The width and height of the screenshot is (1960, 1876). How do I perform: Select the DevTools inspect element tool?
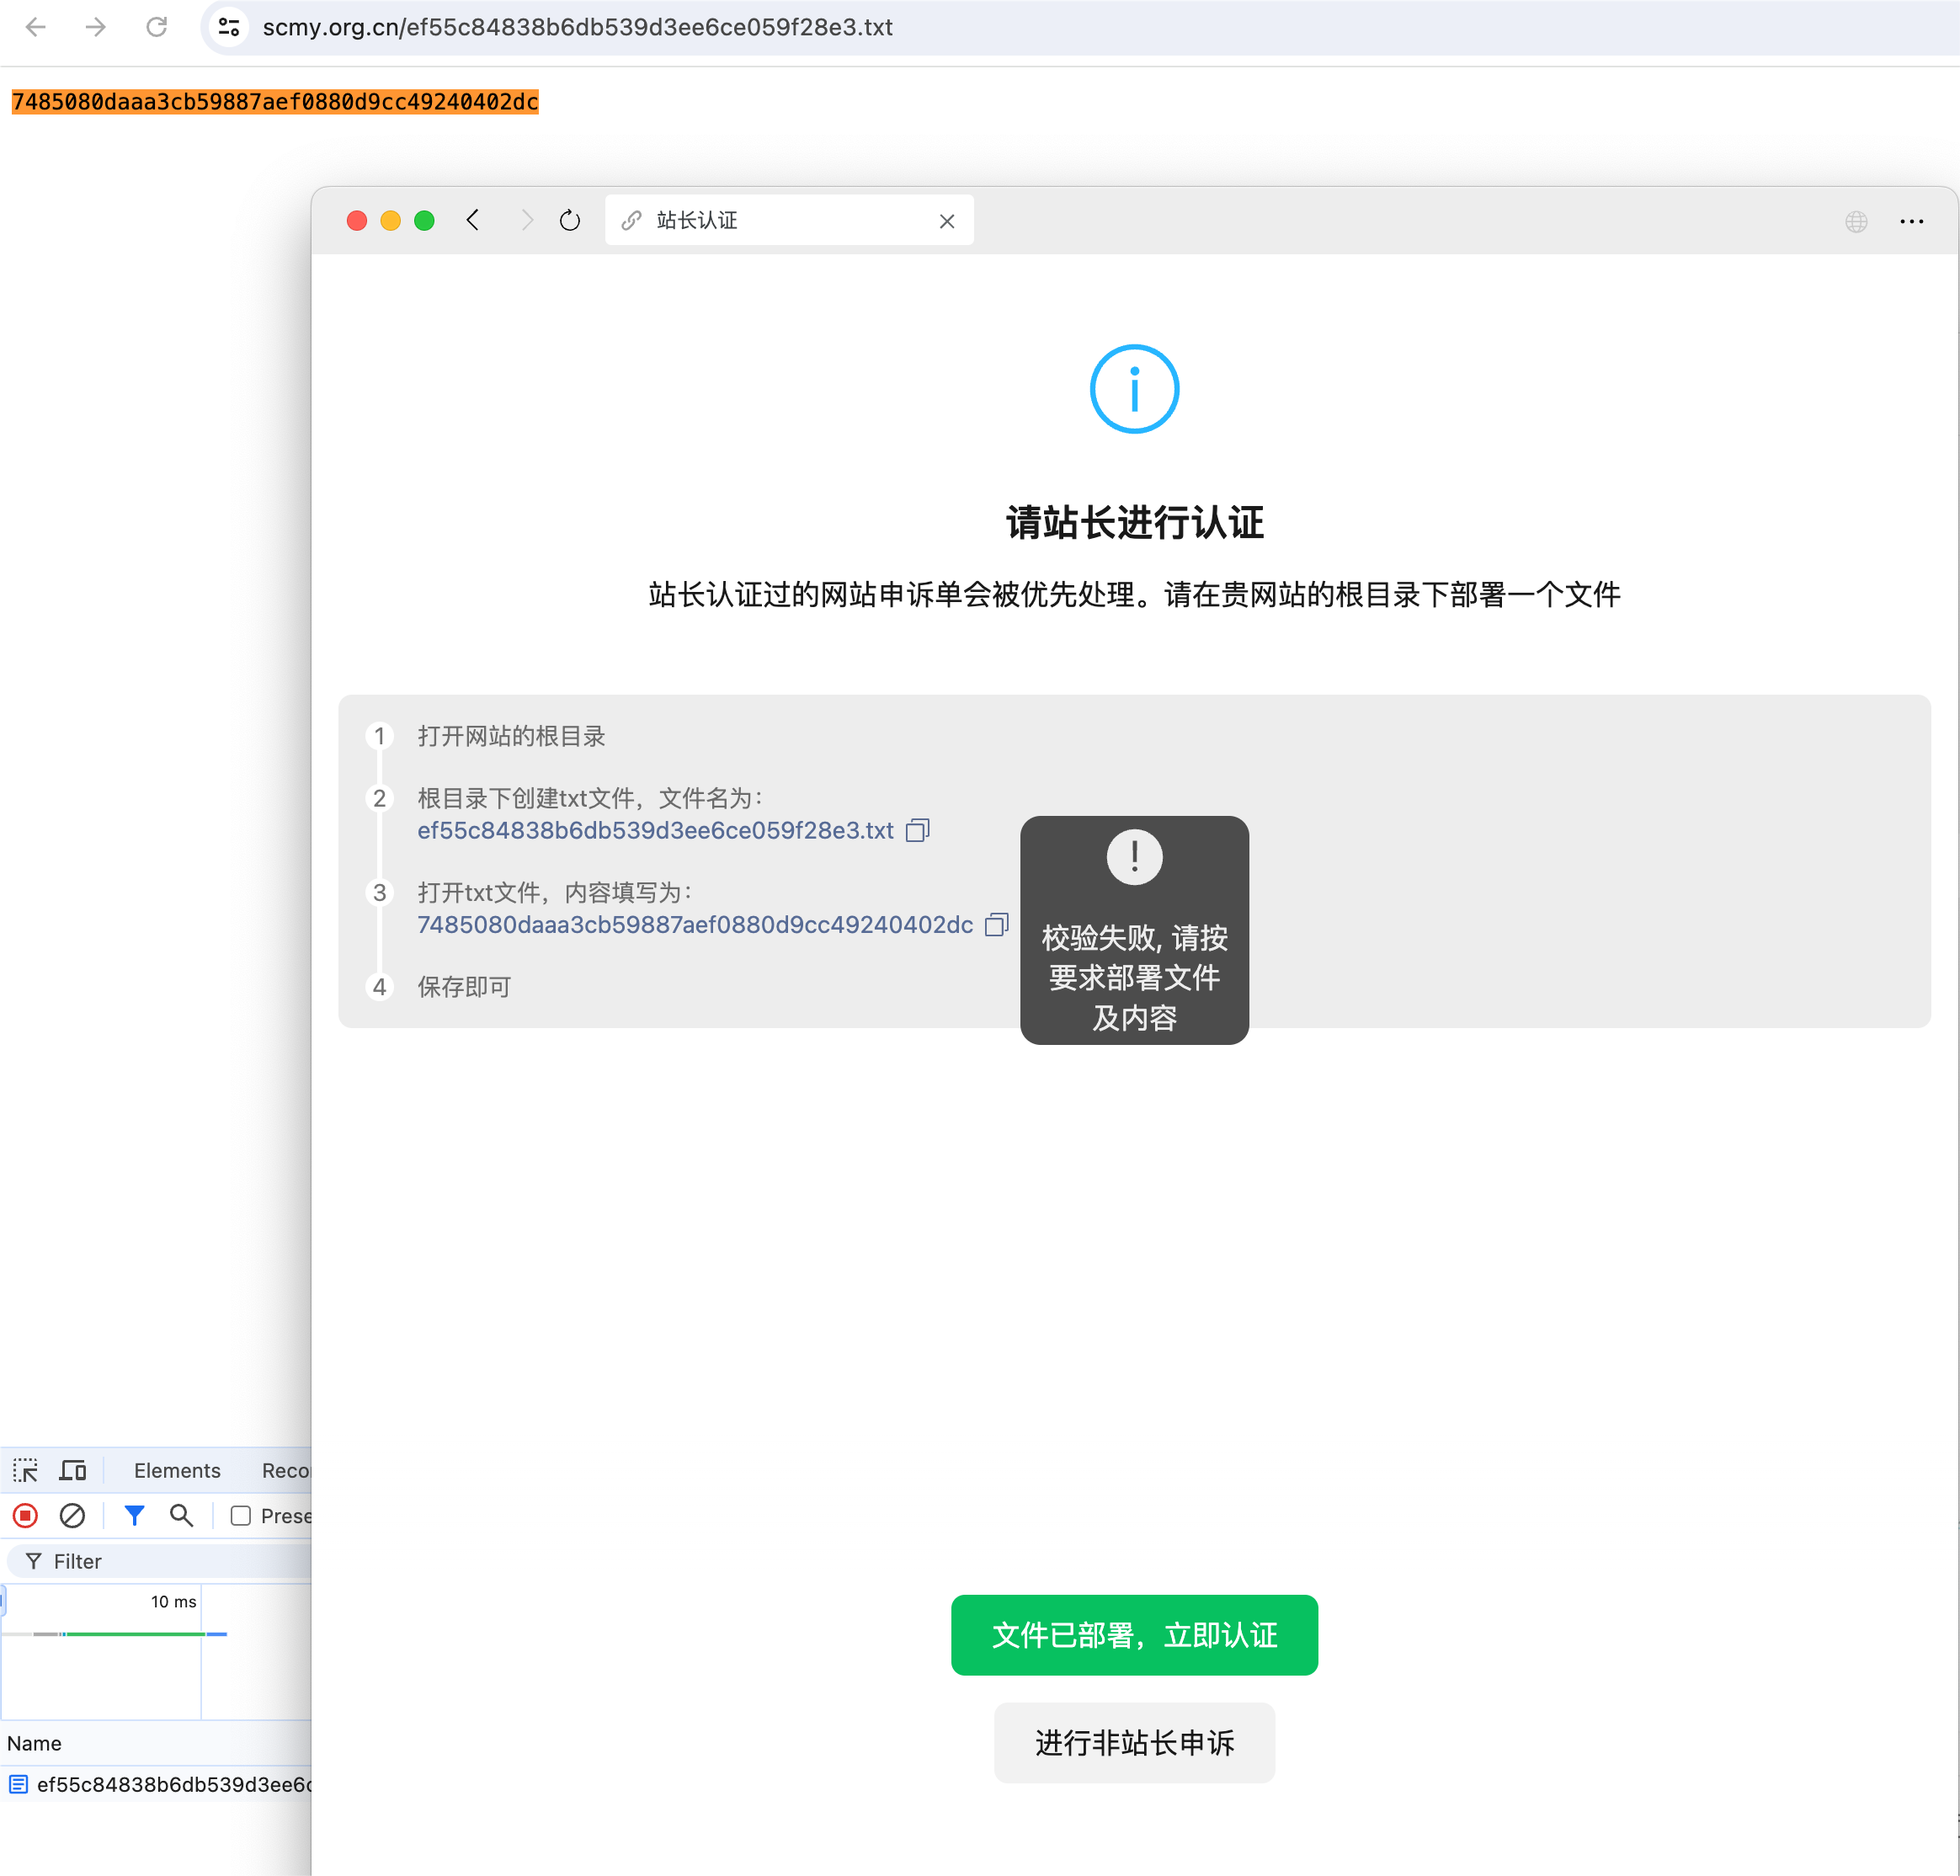[25, 1470]
